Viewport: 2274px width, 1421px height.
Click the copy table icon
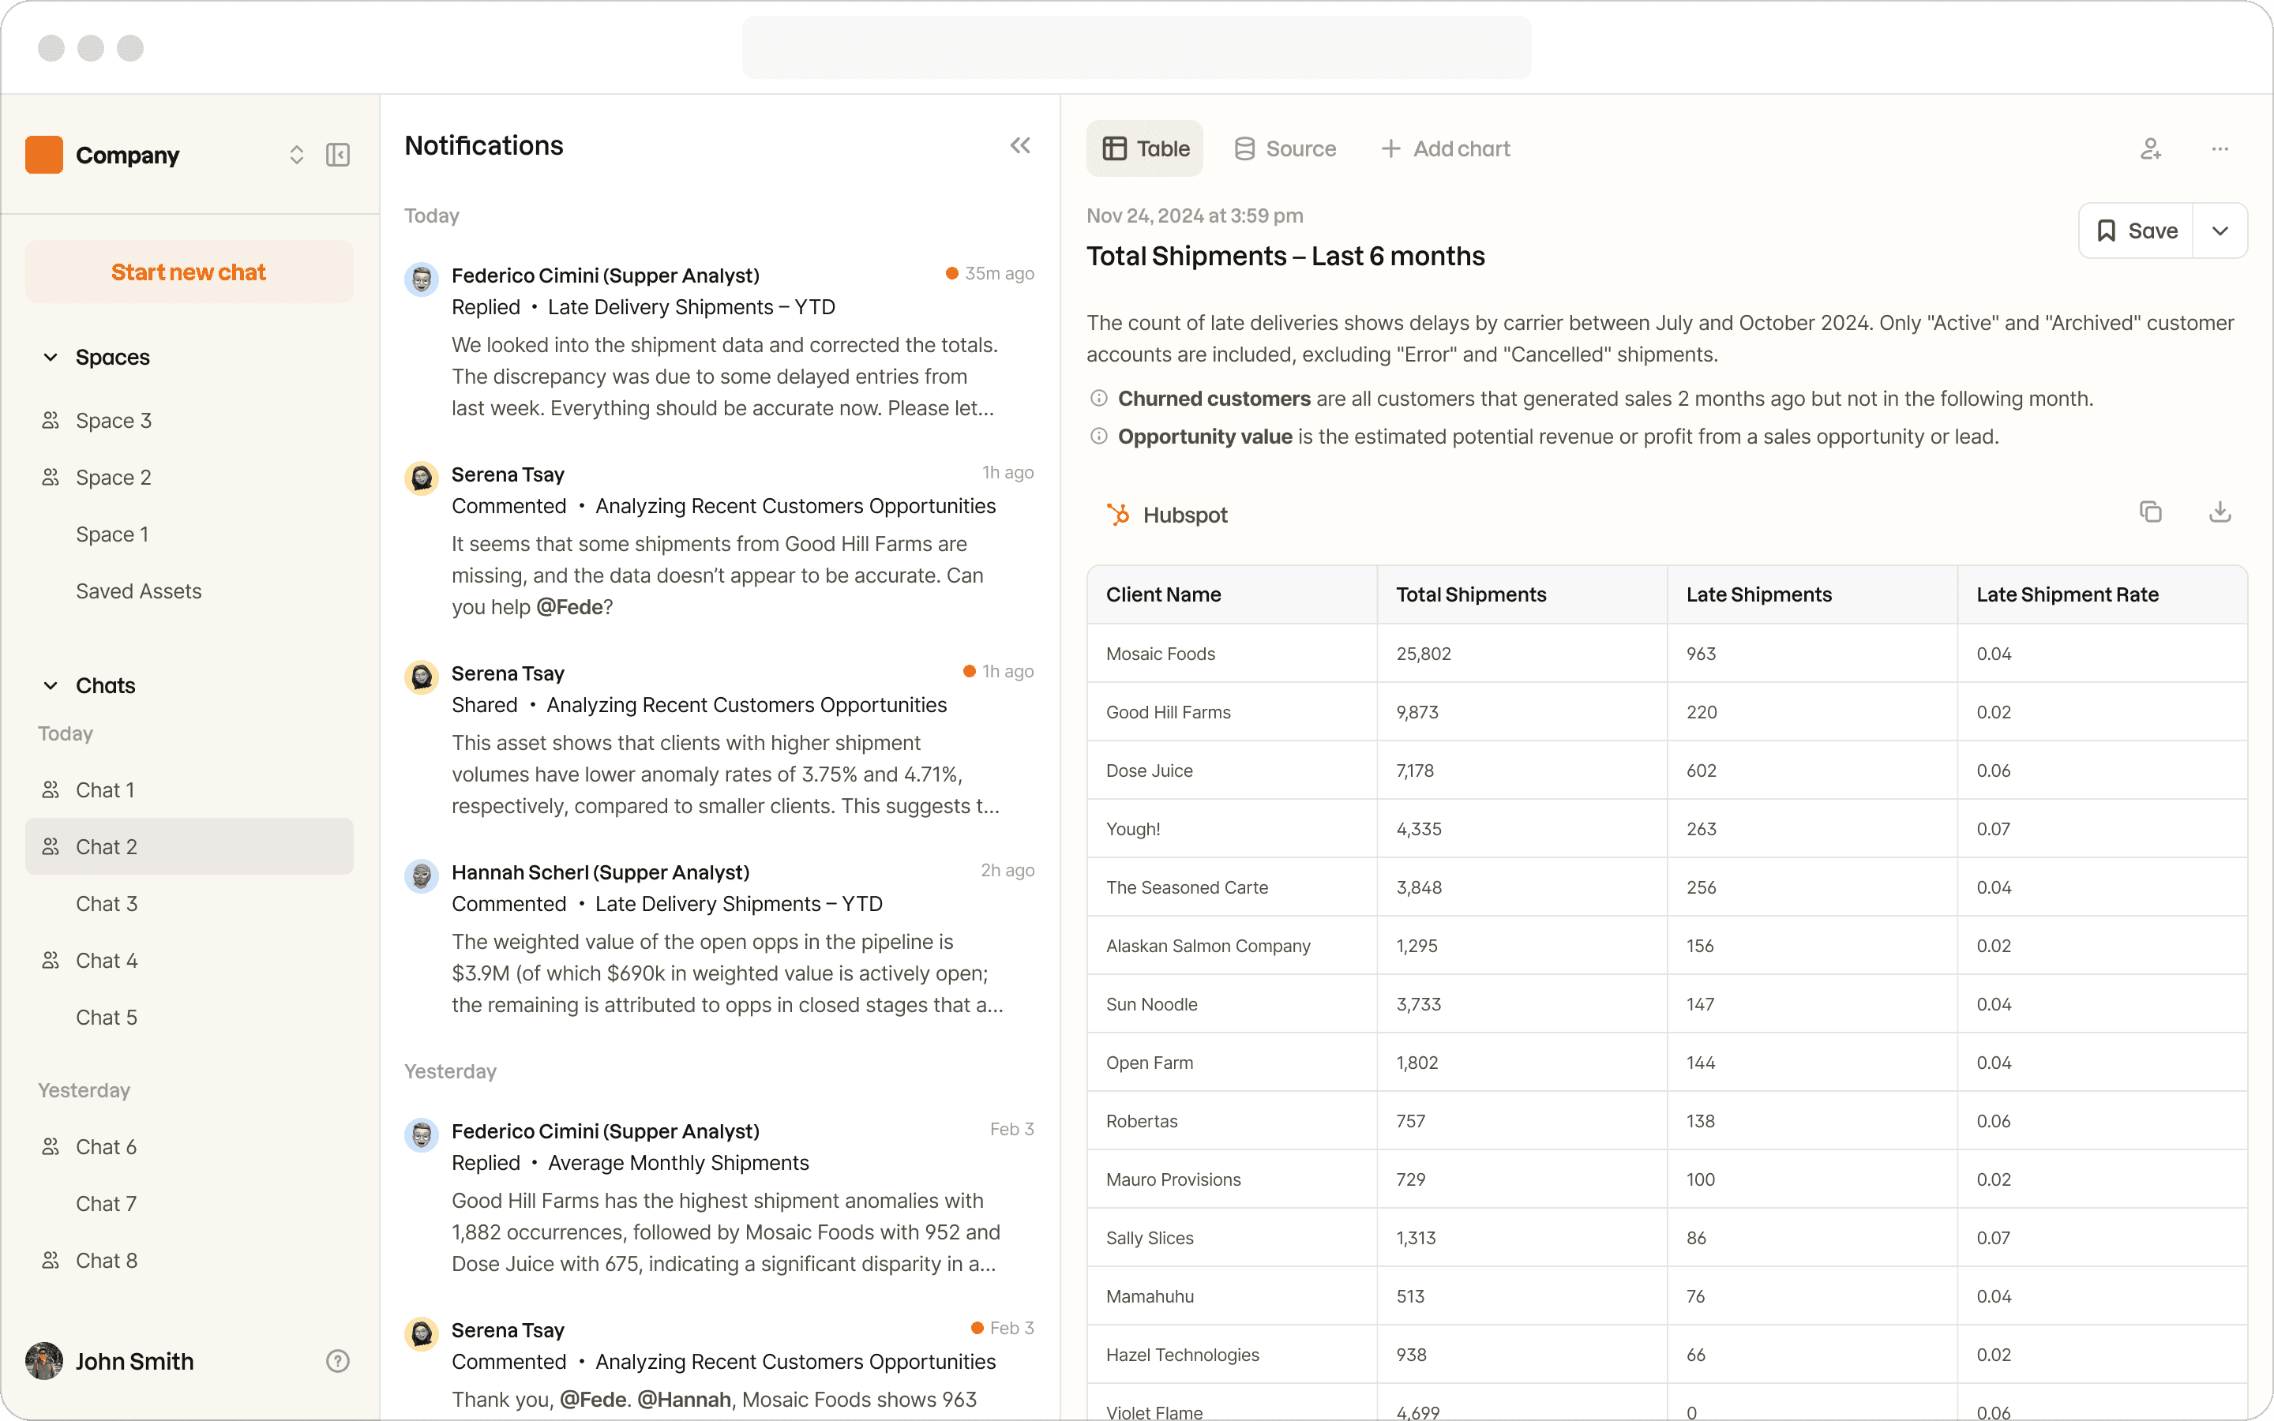2150,512
